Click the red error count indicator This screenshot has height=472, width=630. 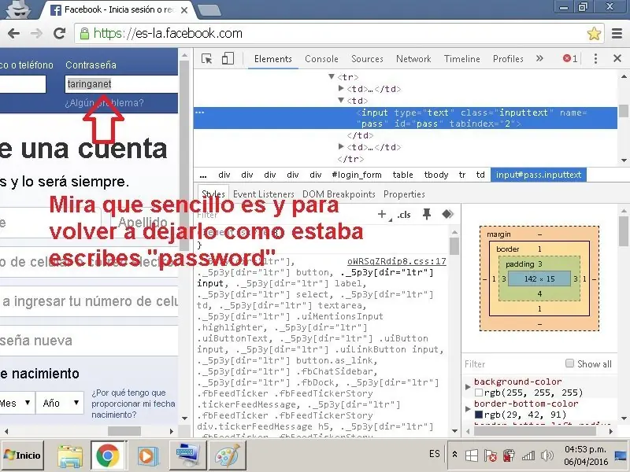coord(570,58)
